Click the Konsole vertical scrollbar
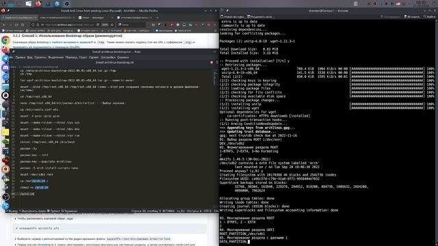438x246 pixels. click(x=437, y=133)
